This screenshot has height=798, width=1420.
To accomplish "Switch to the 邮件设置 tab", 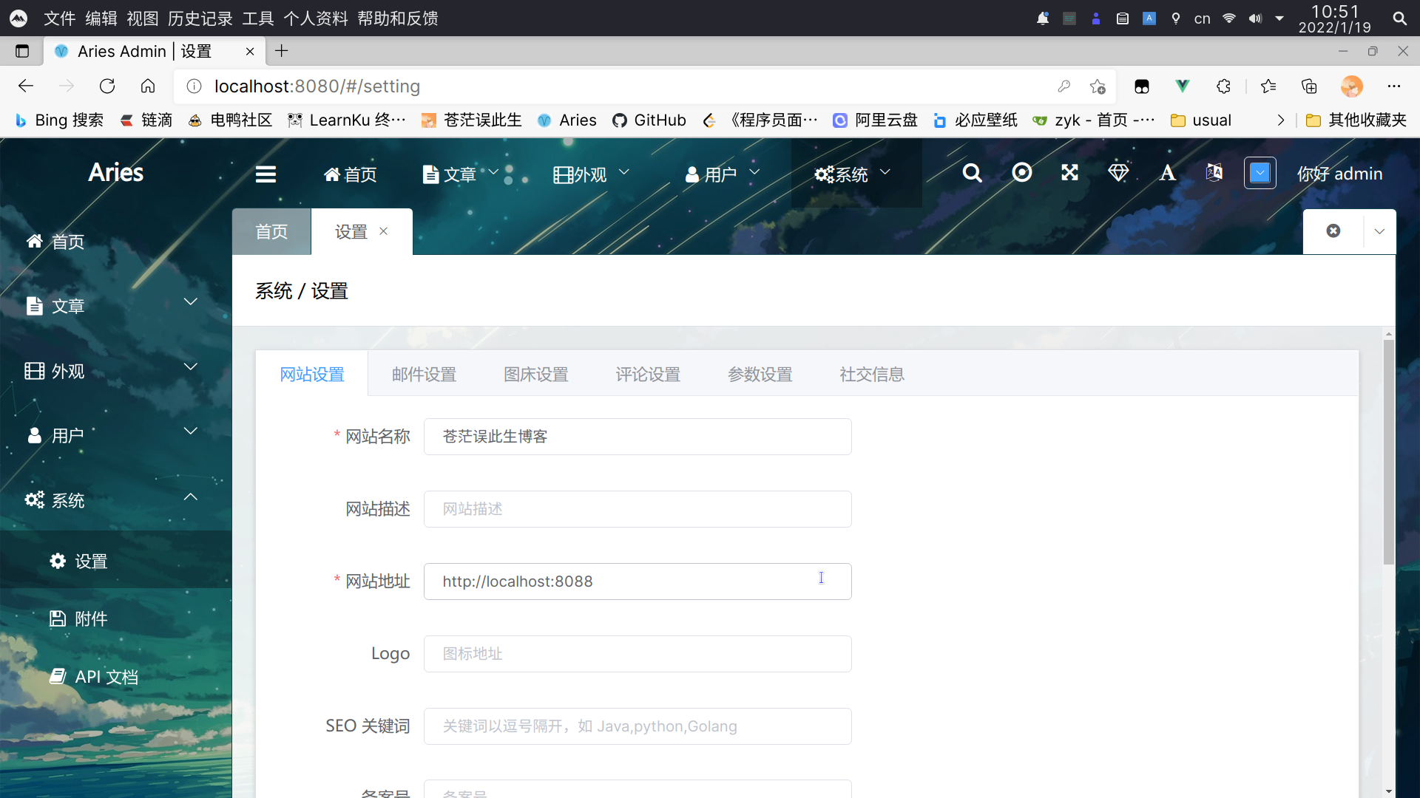I will 424,375.
